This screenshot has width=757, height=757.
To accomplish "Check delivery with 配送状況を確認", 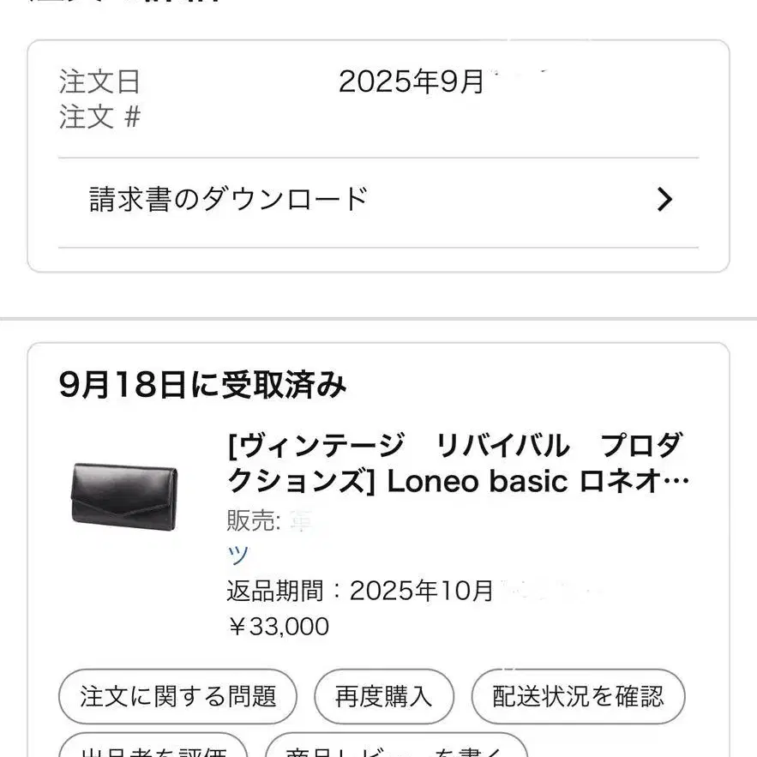I will (x=578, y=695).
